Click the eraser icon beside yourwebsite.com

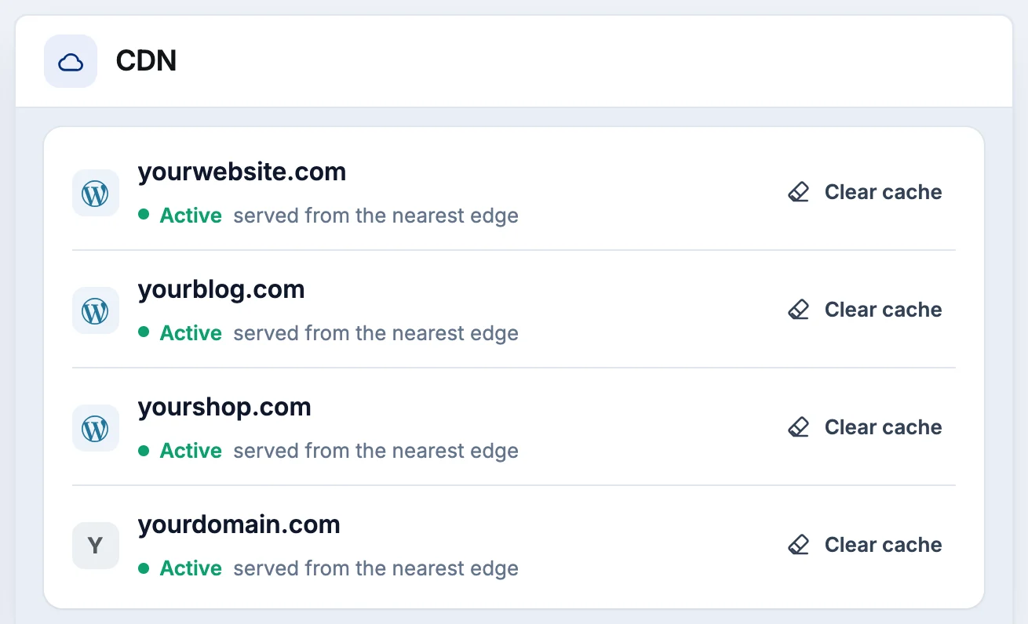(x=798, y=192)
